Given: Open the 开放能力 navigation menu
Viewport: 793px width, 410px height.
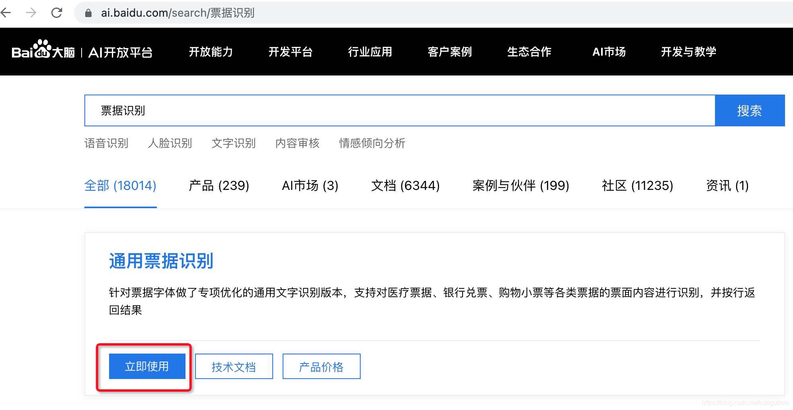Looking at the screenshot, I should 211,52.
